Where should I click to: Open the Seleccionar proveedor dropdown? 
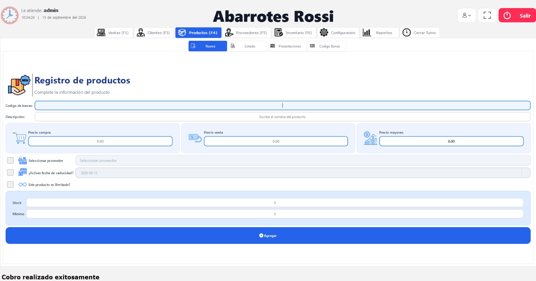point(303,160)
